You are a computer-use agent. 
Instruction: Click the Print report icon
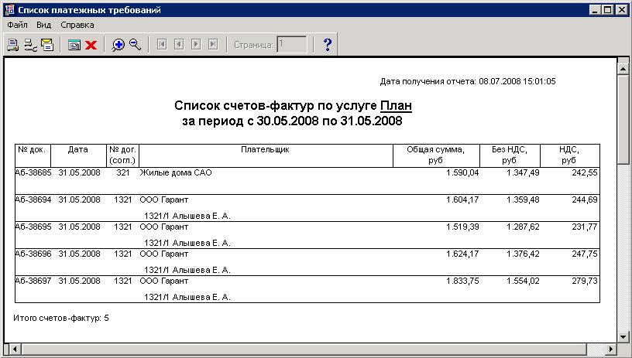(12, 45)
